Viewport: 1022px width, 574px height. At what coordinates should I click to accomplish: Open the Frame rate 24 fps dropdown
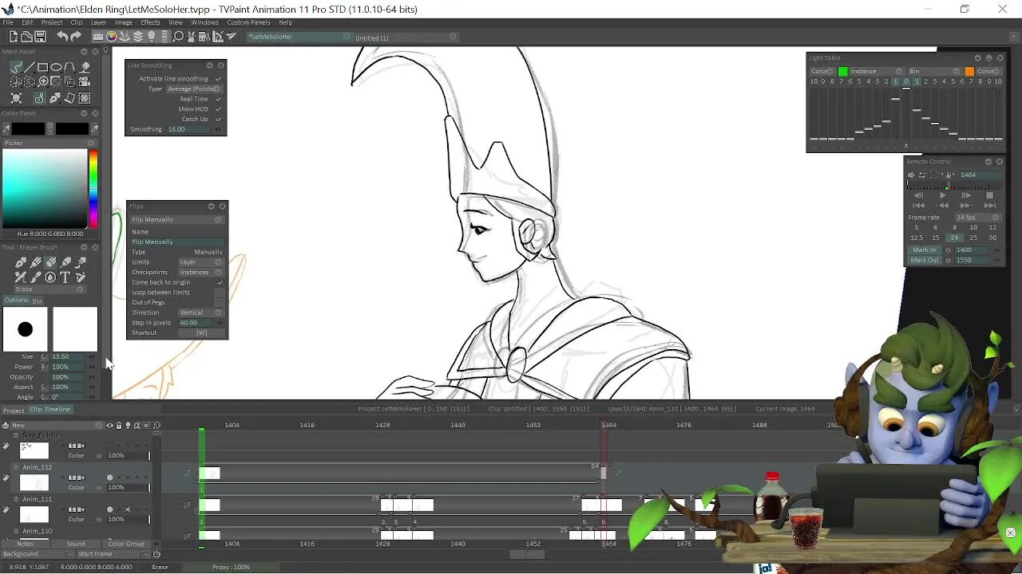click(x=978, y=218)
